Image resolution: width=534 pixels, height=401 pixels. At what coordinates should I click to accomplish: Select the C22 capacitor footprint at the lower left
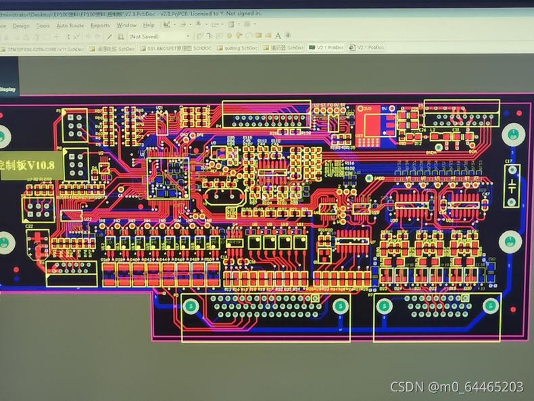38,244
